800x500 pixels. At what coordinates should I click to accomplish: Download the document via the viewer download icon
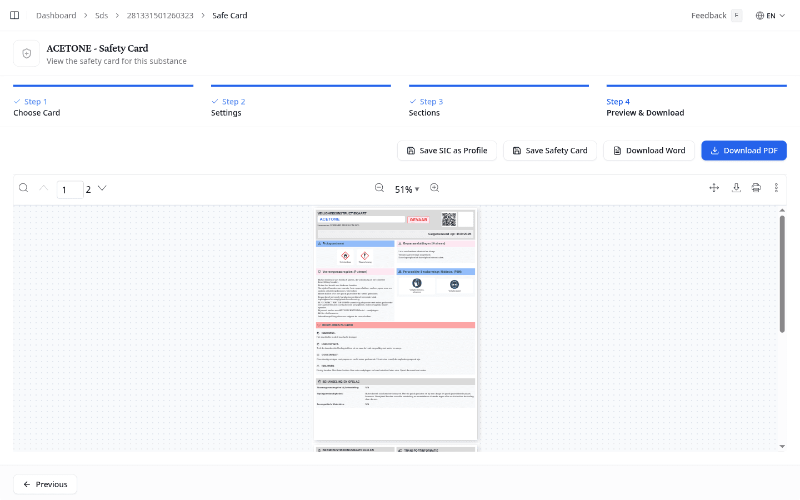[736, 188]
